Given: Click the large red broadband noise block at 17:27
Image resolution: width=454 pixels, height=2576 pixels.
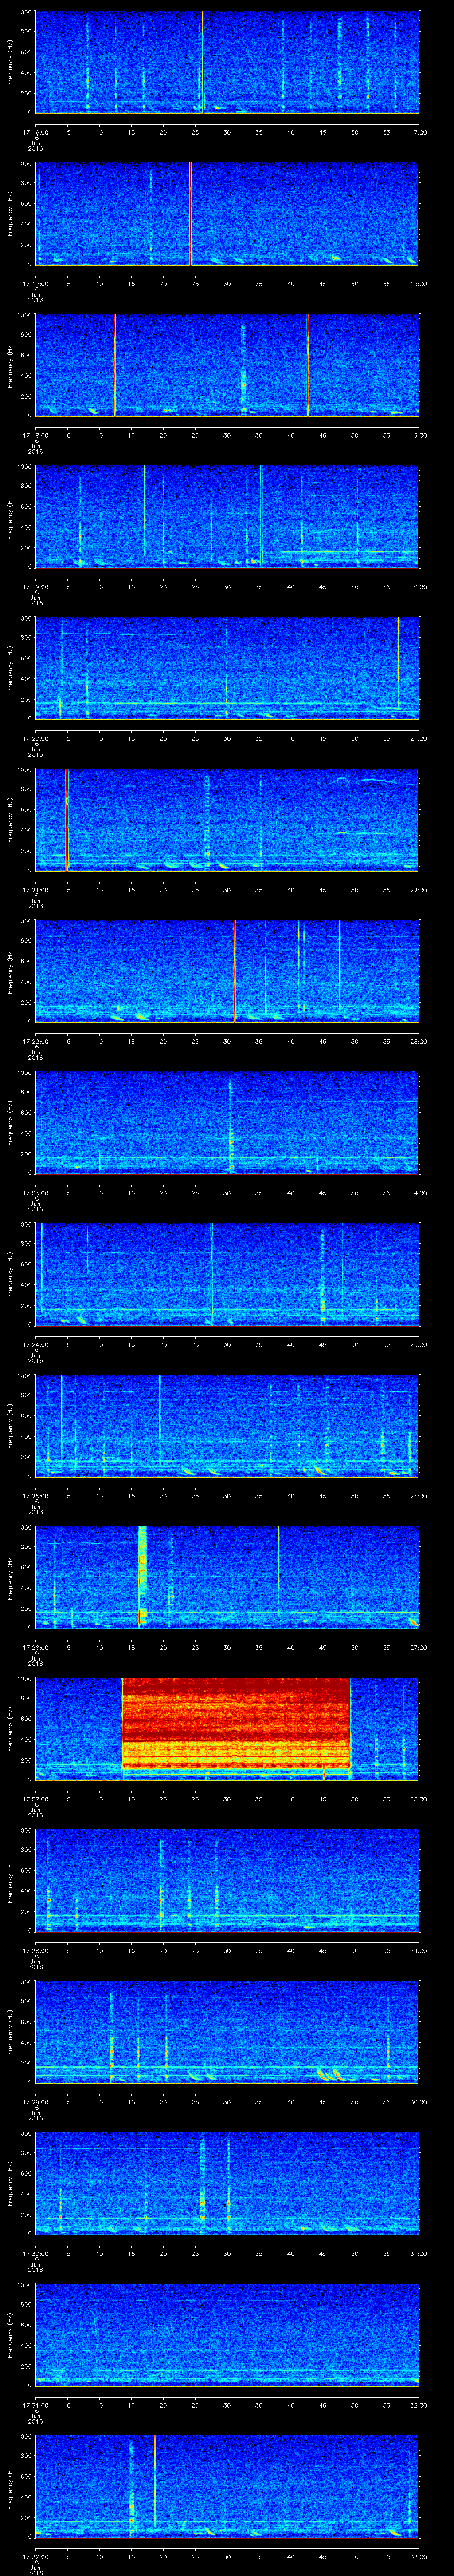Looking at the screenshot, I should click(235, 1725).
